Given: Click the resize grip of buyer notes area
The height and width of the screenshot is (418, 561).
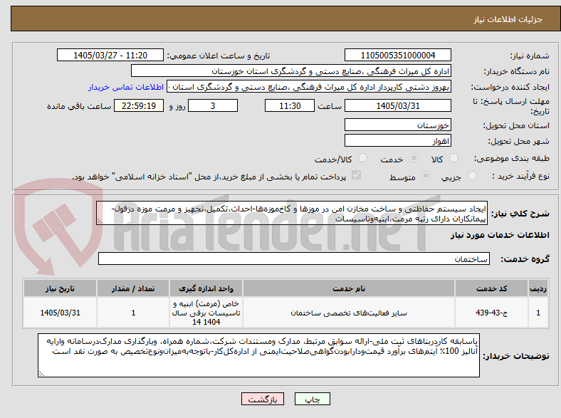Looking at the screenshot, I should click(41, 374).
